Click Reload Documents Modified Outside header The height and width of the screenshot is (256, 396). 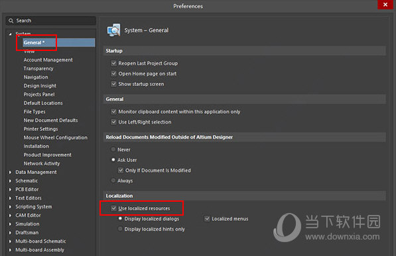pyautogui.click(x=245, y=137)
